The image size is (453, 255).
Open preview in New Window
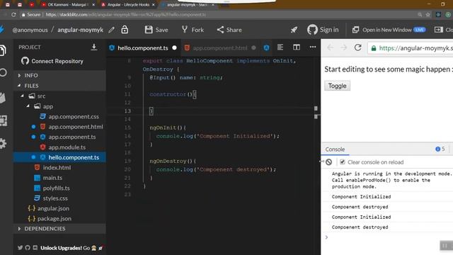click(x=389, y=30)
